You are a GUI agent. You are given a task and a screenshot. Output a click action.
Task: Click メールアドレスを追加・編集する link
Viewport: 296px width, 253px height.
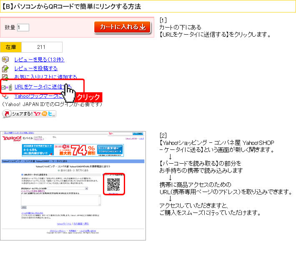(x=33, y=191)
